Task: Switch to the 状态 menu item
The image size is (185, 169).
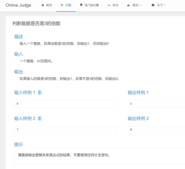Action: 115,5
